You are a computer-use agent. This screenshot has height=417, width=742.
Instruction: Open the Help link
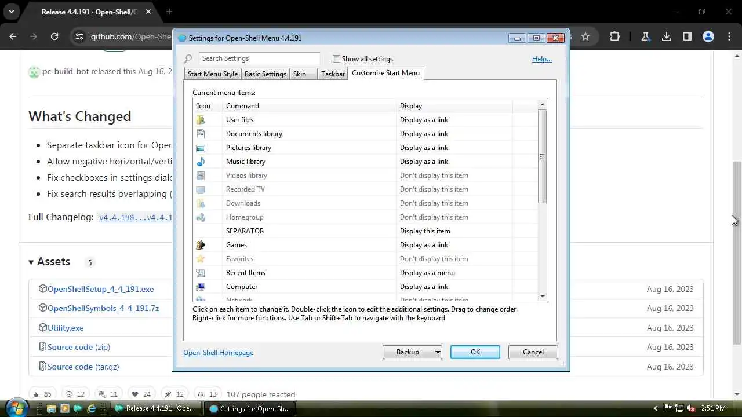pyautogui.click(x=542, y=59)
